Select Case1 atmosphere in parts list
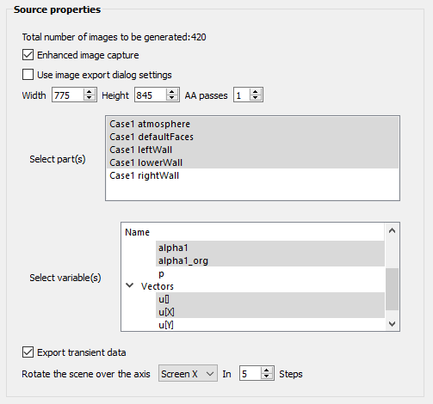 pos(252,124)
